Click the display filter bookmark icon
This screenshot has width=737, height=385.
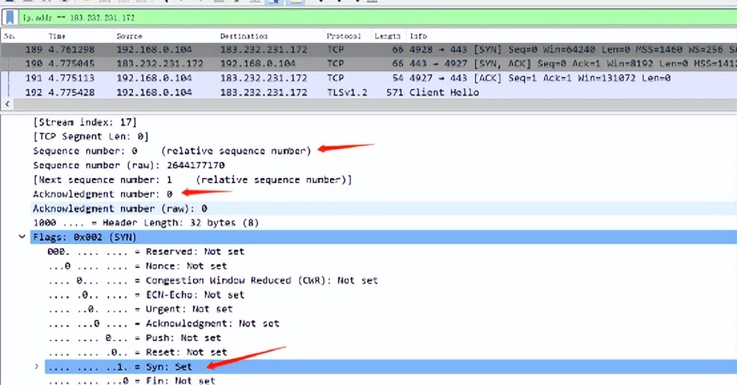[9, 18]
